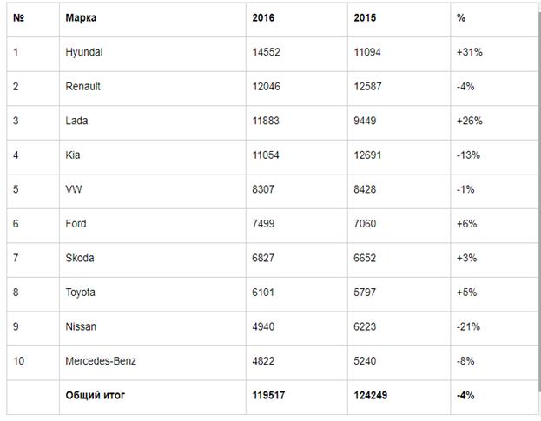
Task: Click the 124249 total value
Action: pyautogui.click(x=371, y=396)
